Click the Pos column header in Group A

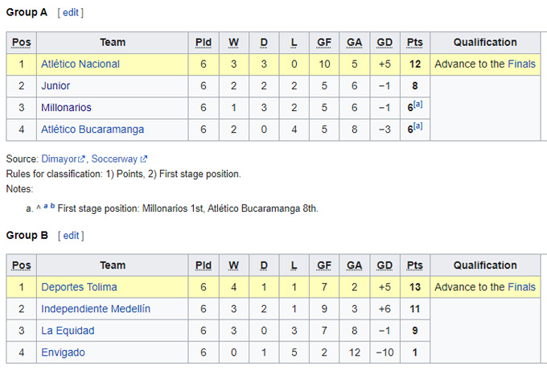pos(22,43)
